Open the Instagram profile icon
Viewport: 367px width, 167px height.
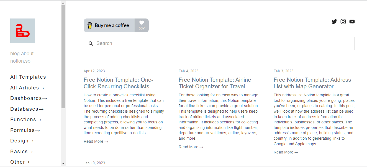tap(343, 22)
